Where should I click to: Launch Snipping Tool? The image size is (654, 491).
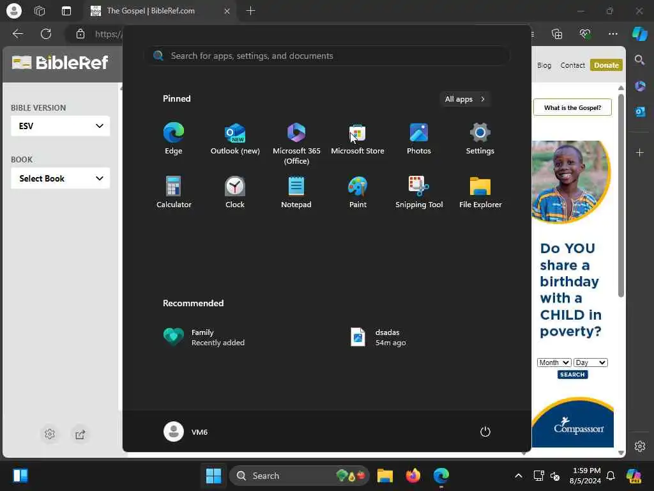(x=419, y=192)
